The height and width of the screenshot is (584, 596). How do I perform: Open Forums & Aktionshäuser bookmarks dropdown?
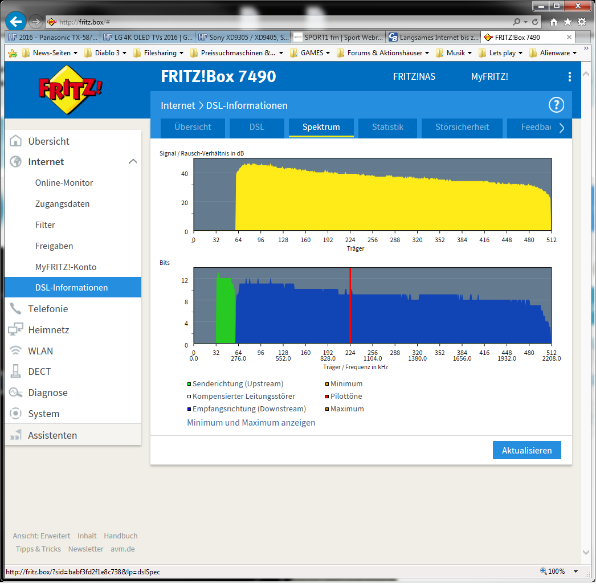click(x=383, y=53)
